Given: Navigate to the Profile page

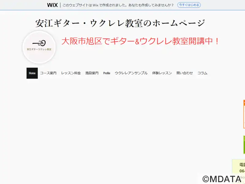Looking at the screenshot, I should pos(107,73).
